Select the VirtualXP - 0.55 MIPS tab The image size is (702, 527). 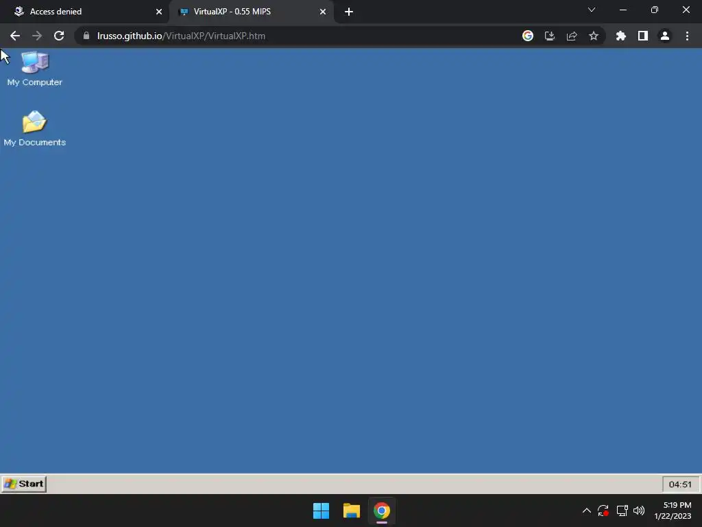click(251, 12)
